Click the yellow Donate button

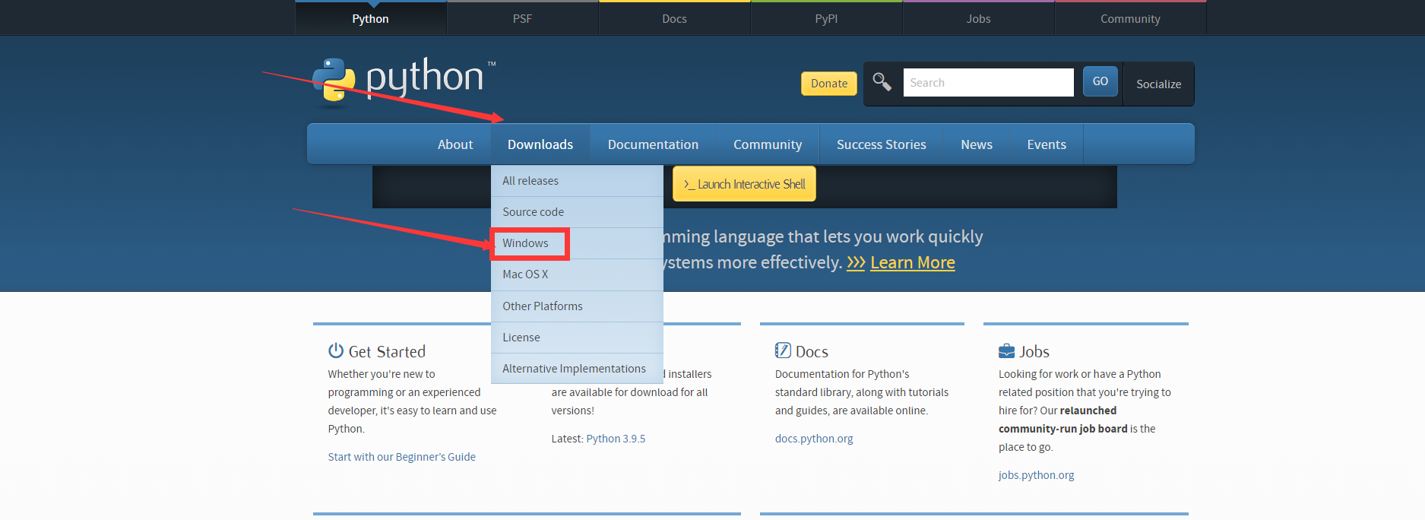click(829, 84)
